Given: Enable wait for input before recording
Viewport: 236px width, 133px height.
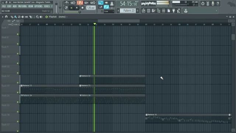Looking at the screenshot, I should tap(73, 3).
